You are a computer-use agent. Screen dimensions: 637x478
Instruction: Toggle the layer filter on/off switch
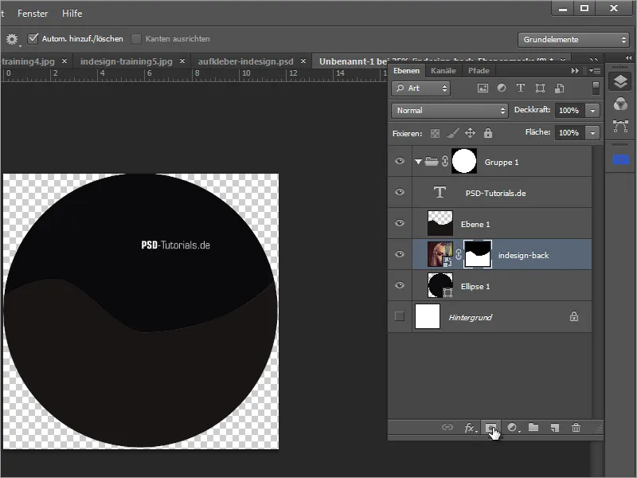[596, 88]
